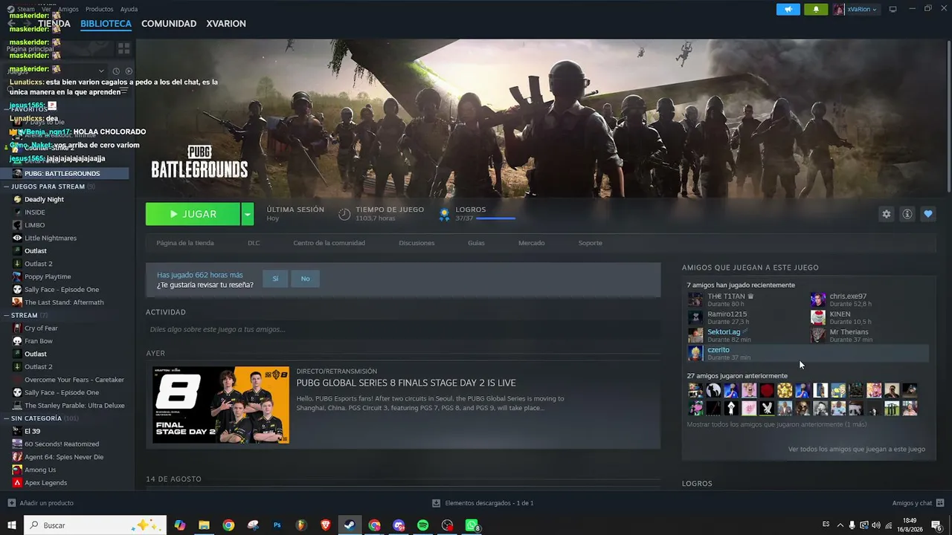Collapse the JUEGOS PARA STREAM category
This screenshot has height=535, width=952.
(6, 187)
